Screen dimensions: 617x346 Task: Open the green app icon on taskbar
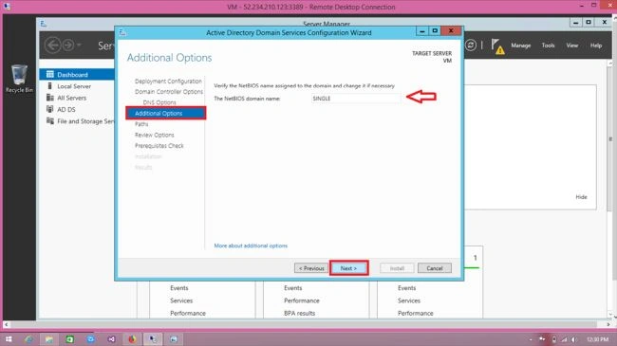pyautogui.click(x=69, y=339)
